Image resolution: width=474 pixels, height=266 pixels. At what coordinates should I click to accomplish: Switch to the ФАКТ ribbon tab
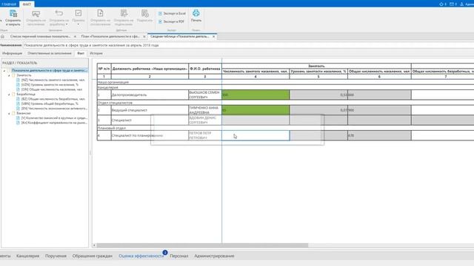coord(27,4)
